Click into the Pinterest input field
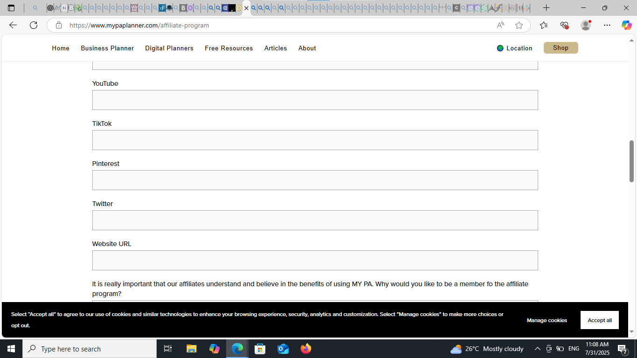This screenshot has height=358, width=637. coord(315,180)
